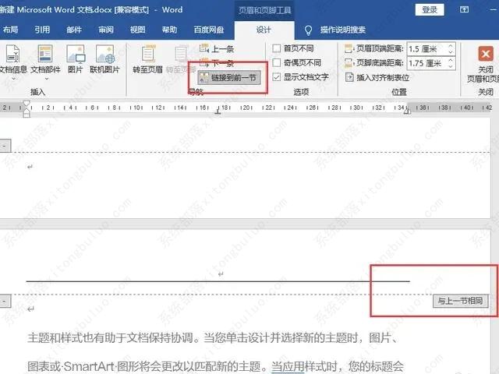
Task: Enable Different First Page (首页不同) checkbox
Action: click(x=277, y=48)
